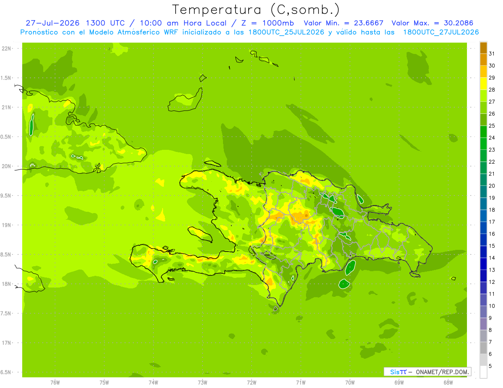Click the "69W" longitude axis label

[x=399, y=383]
